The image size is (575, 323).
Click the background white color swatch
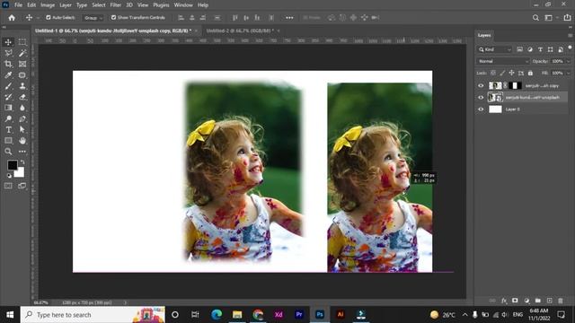[x=20, y=173]
